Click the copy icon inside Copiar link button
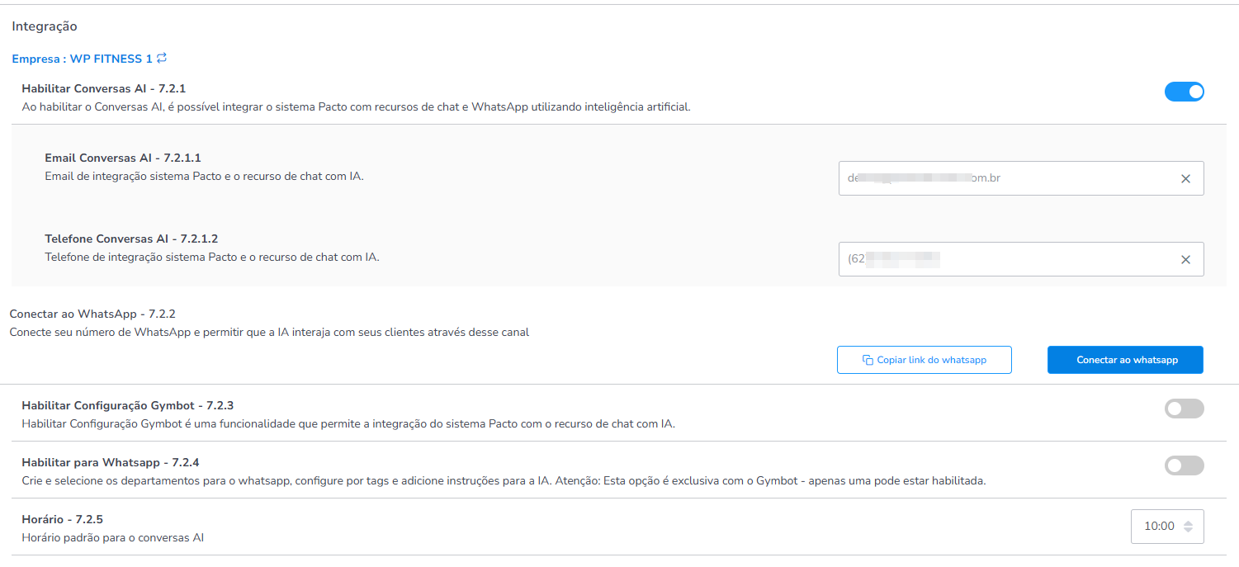 click(868, 360)
